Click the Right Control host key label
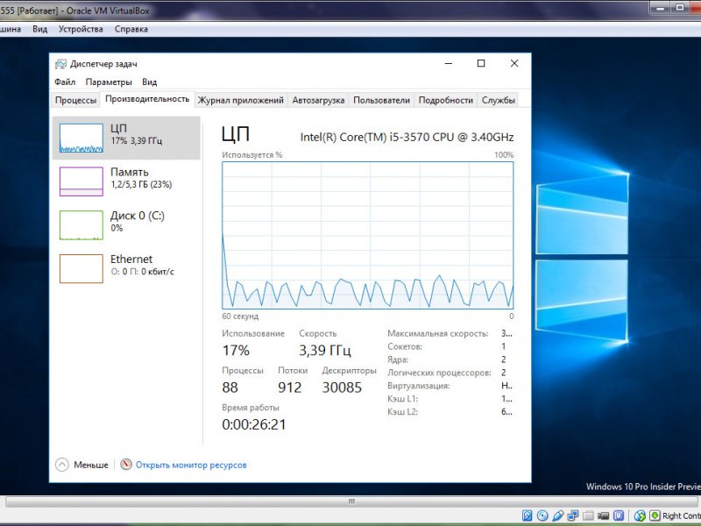This screenshot has width=701, height=526. click(682, 515)
